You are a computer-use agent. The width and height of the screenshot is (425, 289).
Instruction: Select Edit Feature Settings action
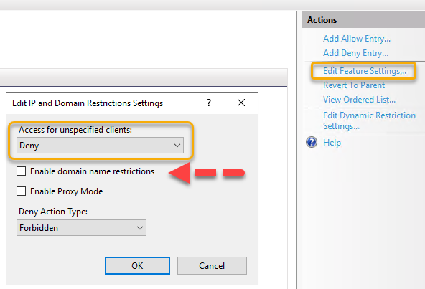coord(365,71)
